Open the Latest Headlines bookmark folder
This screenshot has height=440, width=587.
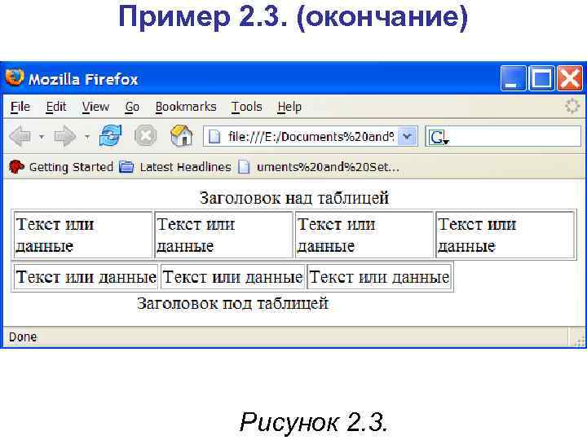(175, 167)
